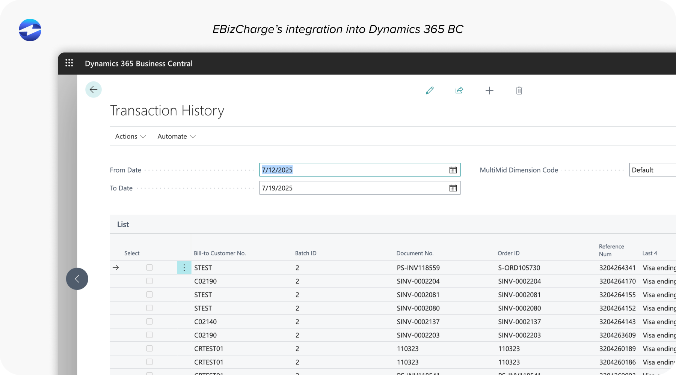Click the share icon in the toolbar

click(x=459, y=90)
